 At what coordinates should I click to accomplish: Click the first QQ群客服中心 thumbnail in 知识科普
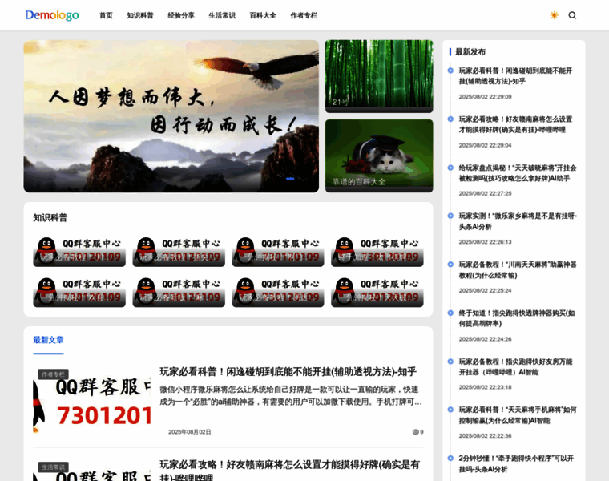79,250
